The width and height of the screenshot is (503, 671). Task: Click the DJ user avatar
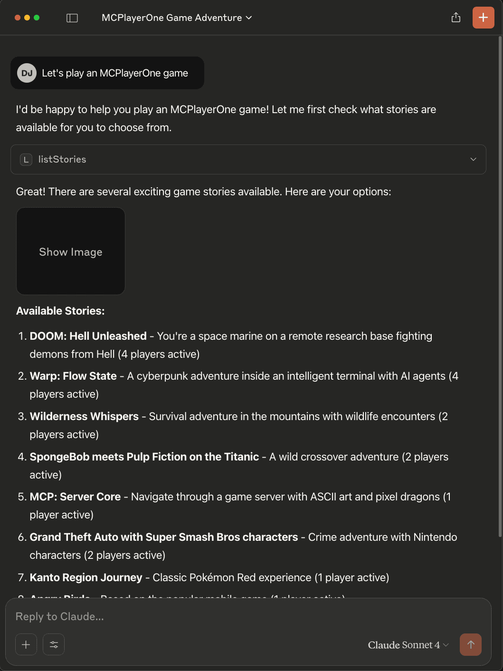(27, 73)
